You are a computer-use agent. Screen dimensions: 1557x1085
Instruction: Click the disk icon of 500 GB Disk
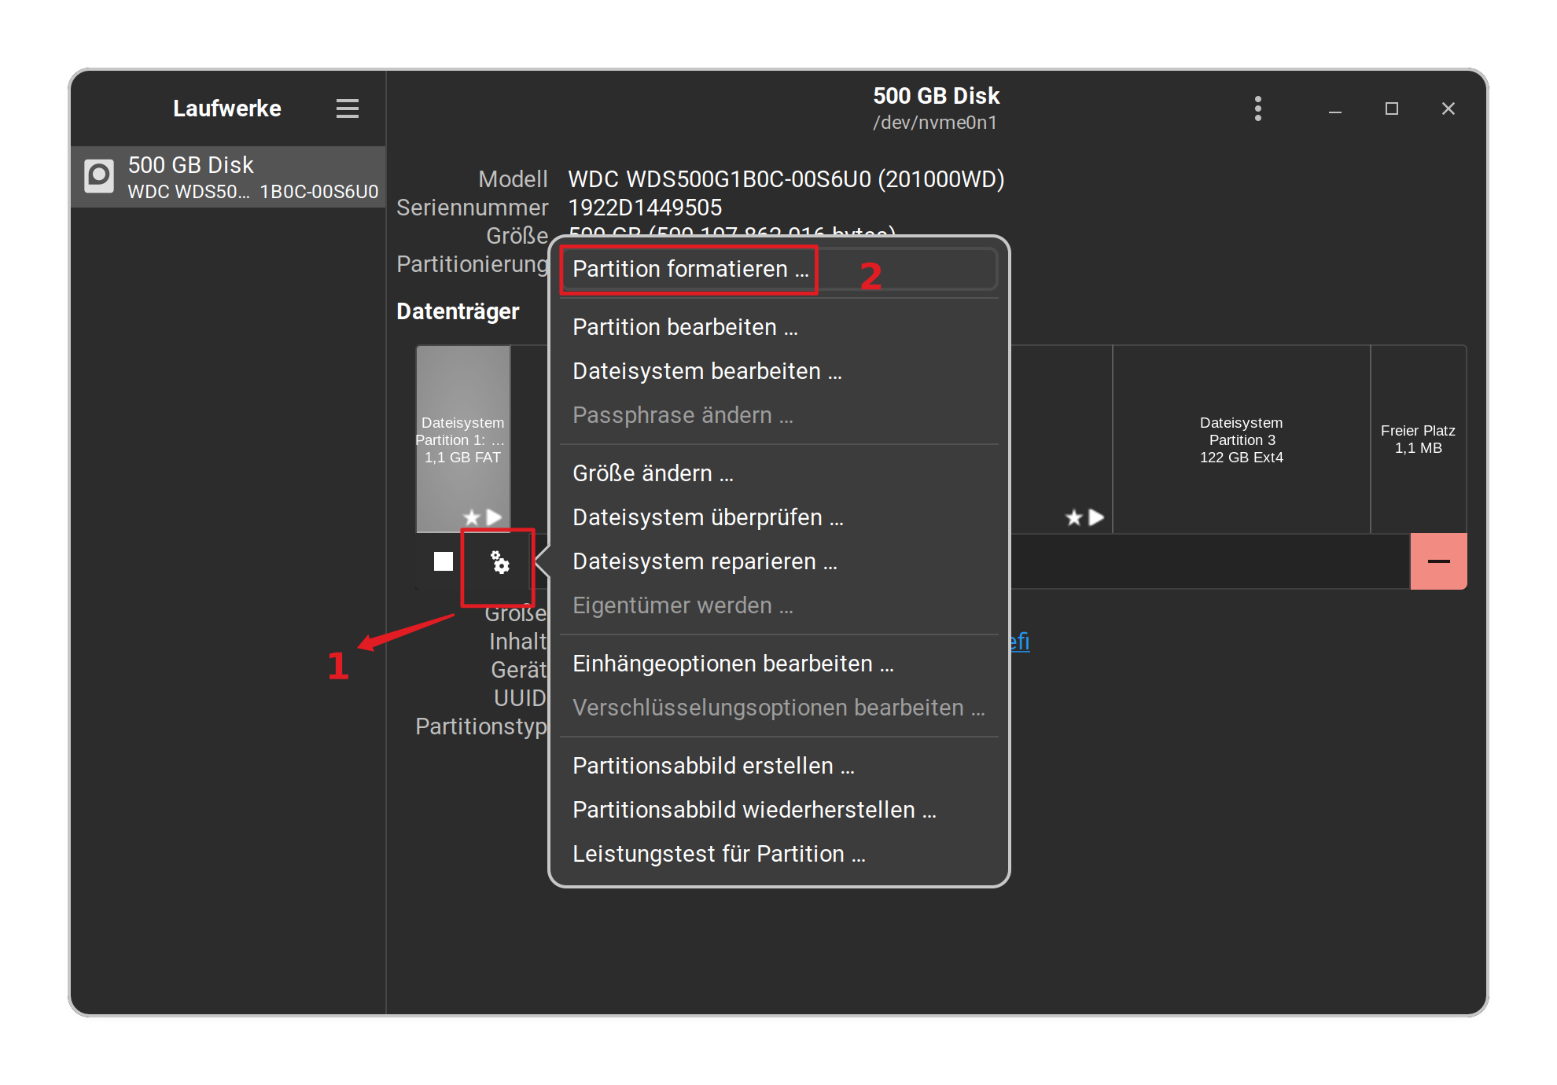100,176
